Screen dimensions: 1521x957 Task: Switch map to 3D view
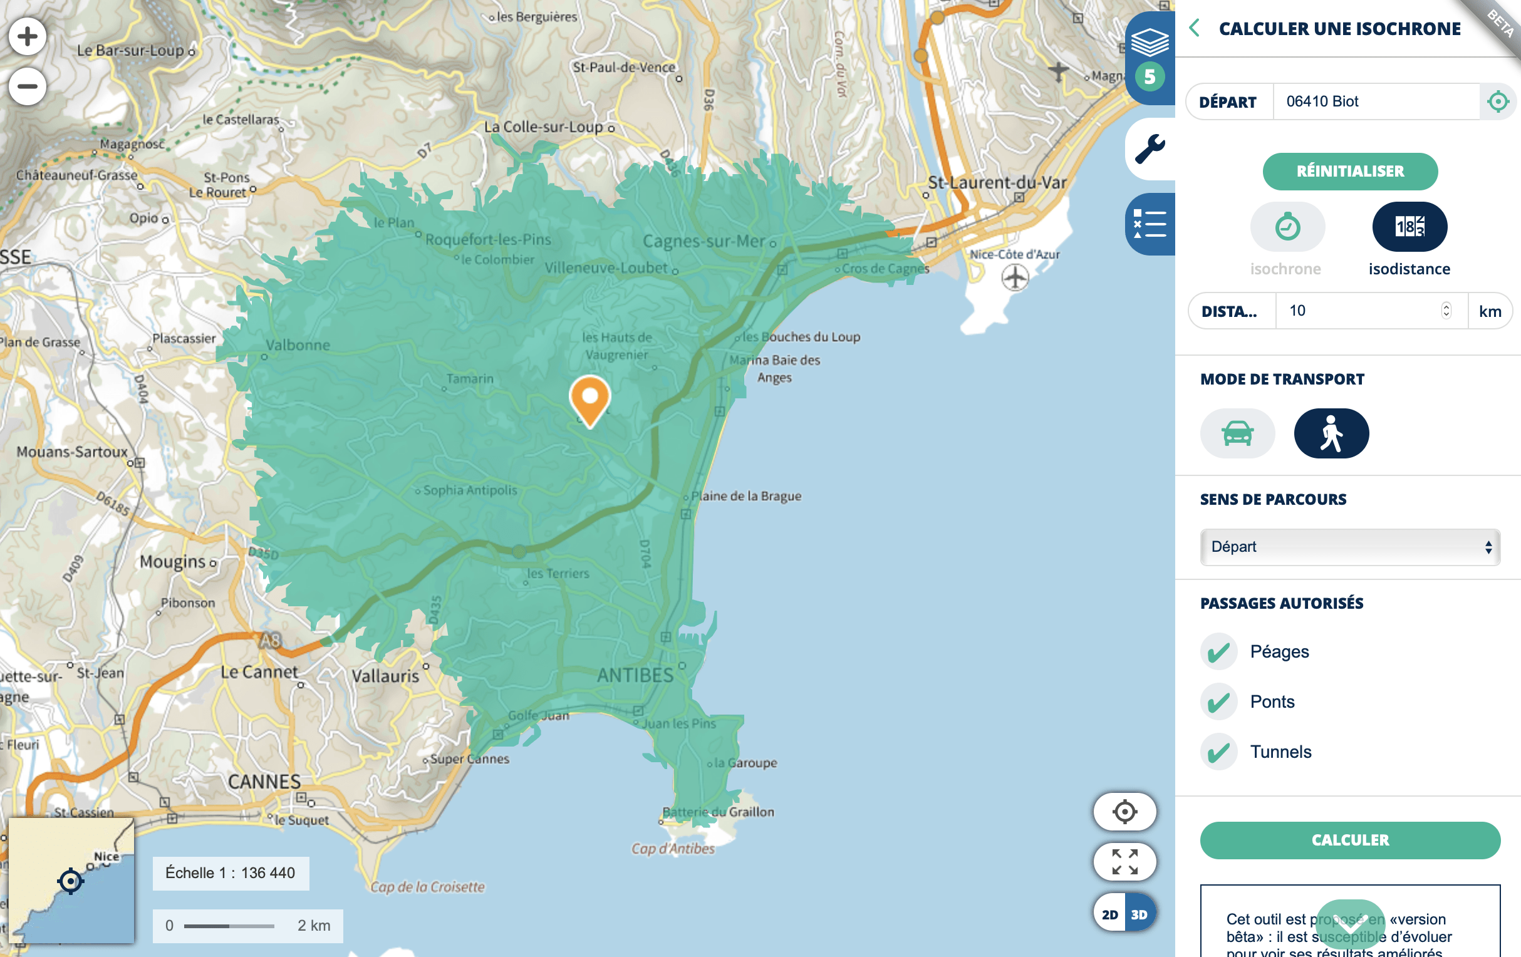[x=1139, y=914]
